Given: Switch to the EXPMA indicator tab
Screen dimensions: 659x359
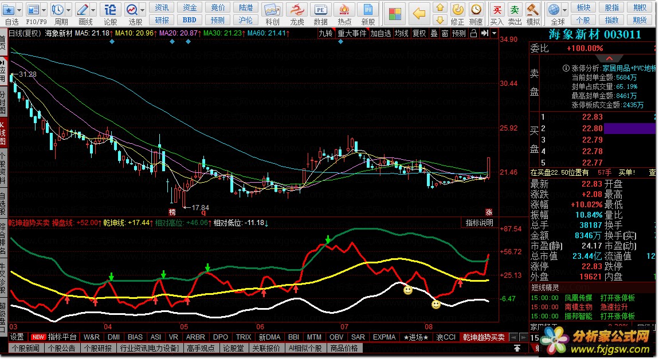Looking at the screenshot, I should tap(384, 337).
